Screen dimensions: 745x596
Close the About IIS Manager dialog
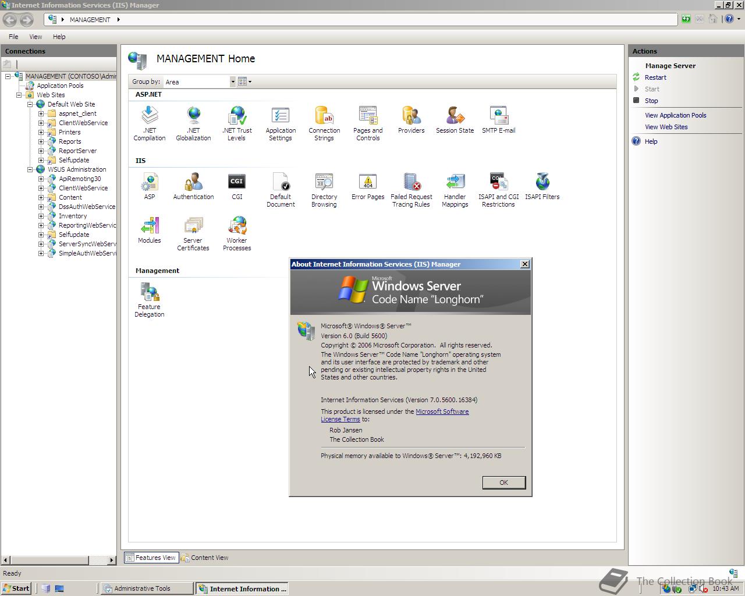525,264
